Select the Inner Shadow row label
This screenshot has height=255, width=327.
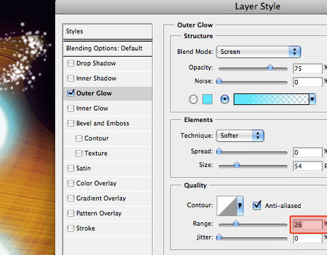tap(96, 78)
